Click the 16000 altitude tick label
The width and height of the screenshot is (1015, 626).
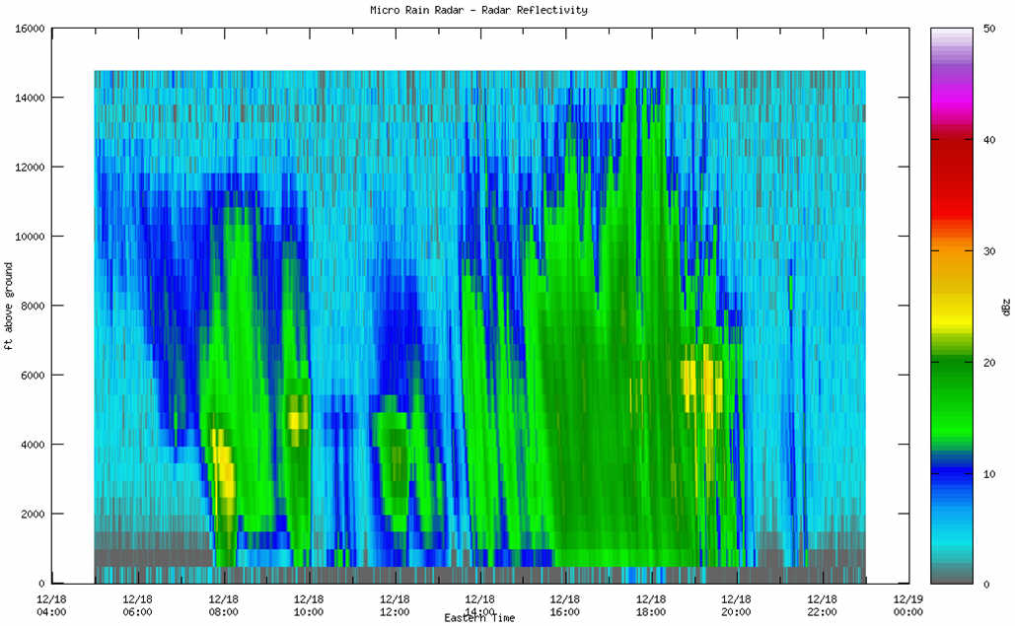(27, 29)
